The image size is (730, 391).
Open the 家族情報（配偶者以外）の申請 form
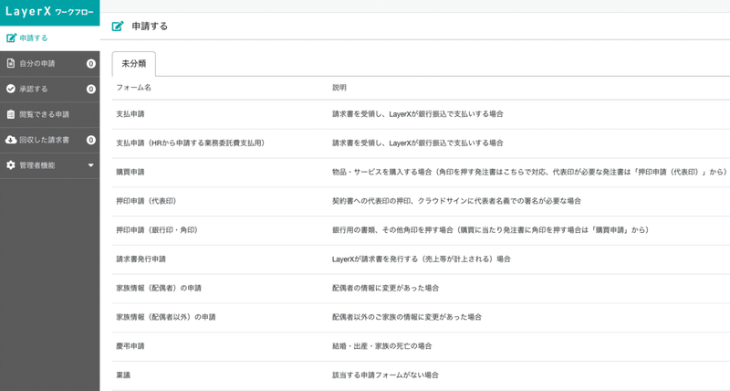pos(166,317)
